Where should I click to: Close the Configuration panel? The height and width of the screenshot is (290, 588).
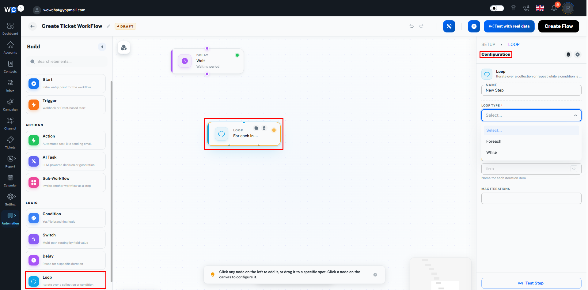(578, 55)
